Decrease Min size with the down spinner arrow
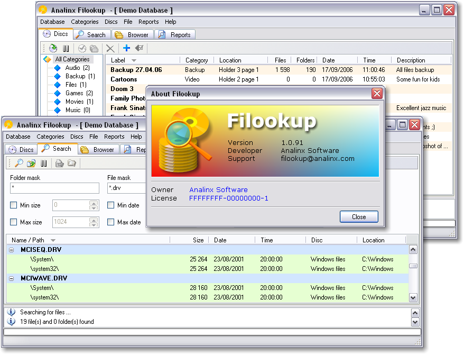The height and width of the screenshot is (354, 464). (x=94, y=207)
